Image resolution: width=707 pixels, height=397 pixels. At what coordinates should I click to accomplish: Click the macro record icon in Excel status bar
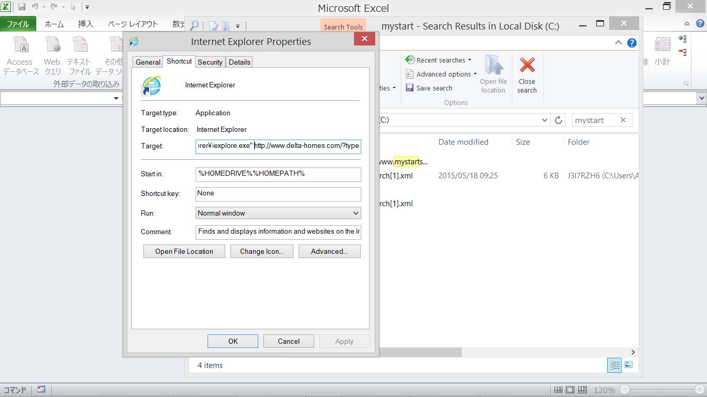[x=41, y=390]
